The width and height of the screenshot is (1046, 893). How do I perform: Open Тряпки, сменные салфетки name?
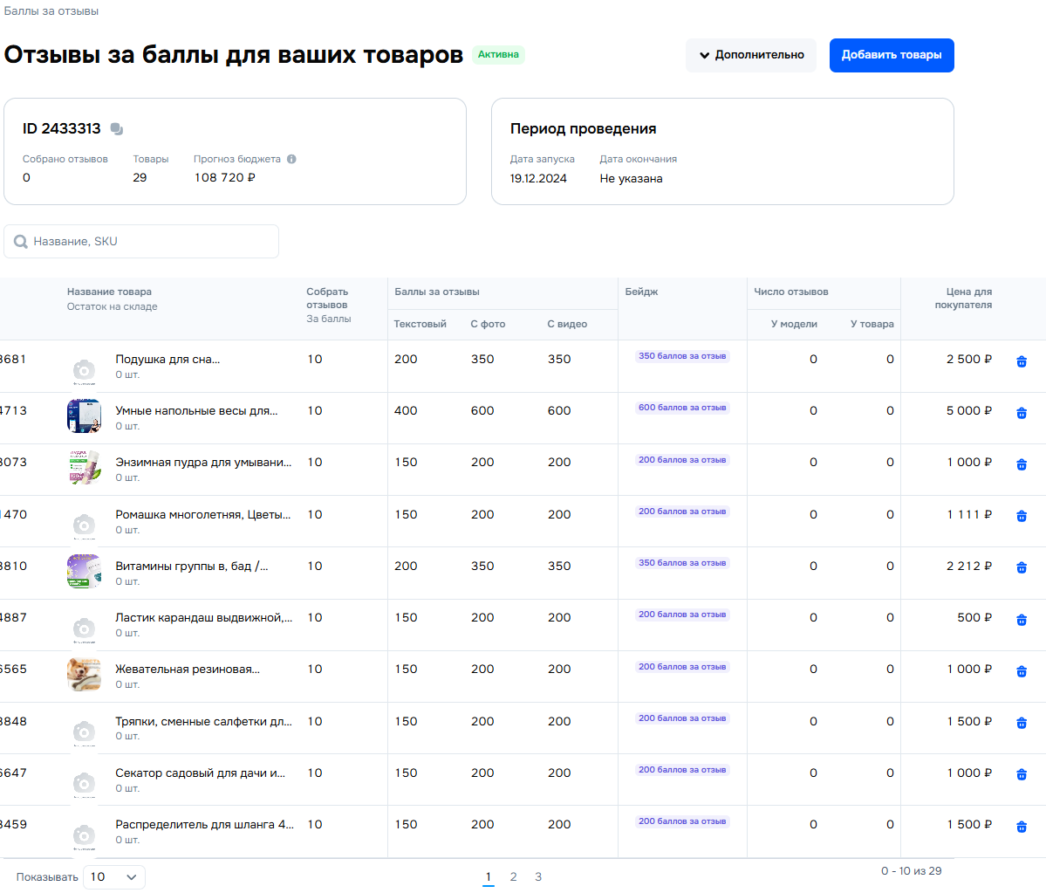pyautogui.click(x=203, y=722)
